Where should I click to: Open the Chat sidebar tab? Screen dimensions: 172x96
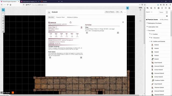click(148, 8)
